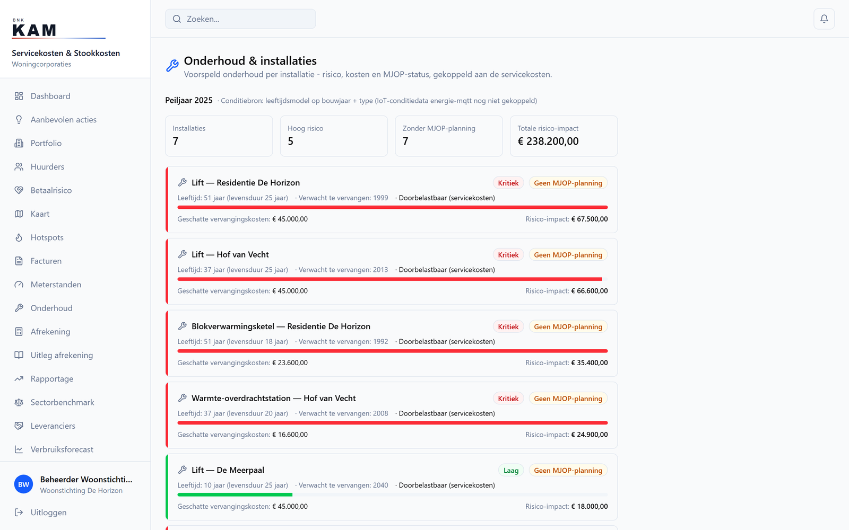Click the Facturen document icon
The image size is (849, 530).
tap(19, 261)
